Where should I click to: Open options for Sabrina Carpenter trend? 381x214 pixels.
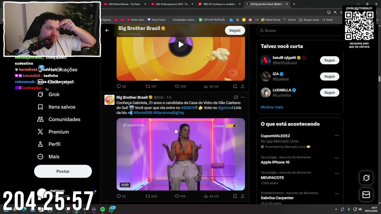[337, 194]
